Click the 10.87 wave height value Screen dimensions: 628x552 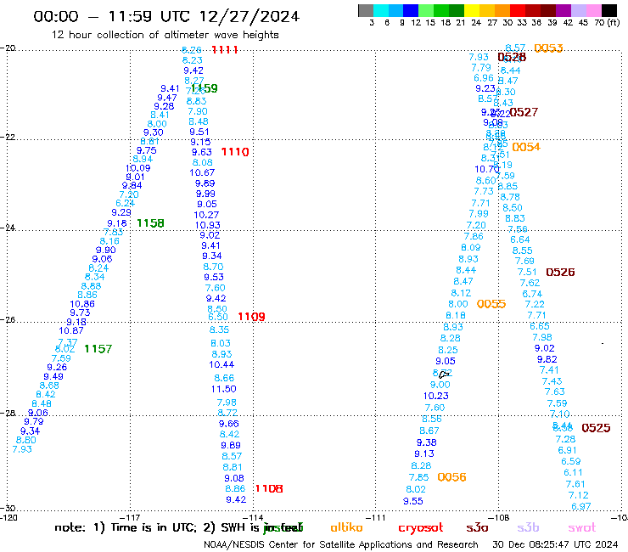[x=71, y=330]
